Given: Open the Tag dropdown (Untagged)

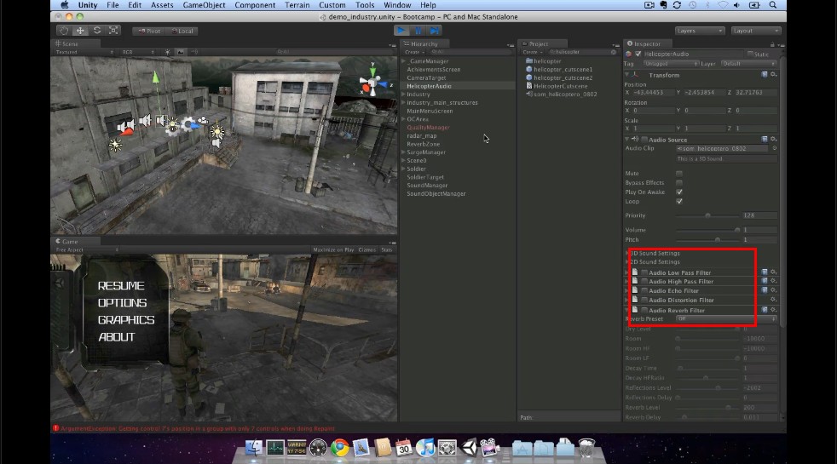Looking at the screenshot, I should [x=671, y=64].
